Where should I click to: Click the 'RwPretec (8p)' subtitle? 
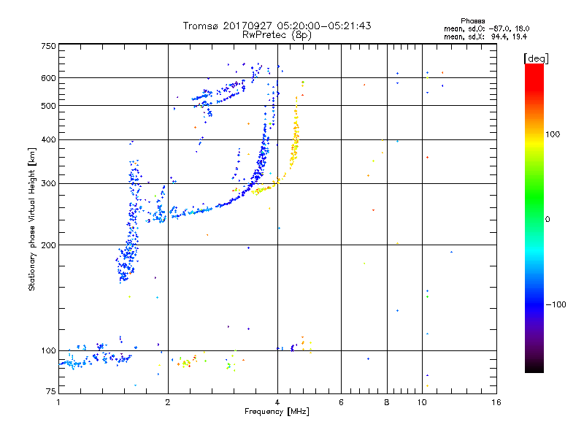[x=277, y=35]
